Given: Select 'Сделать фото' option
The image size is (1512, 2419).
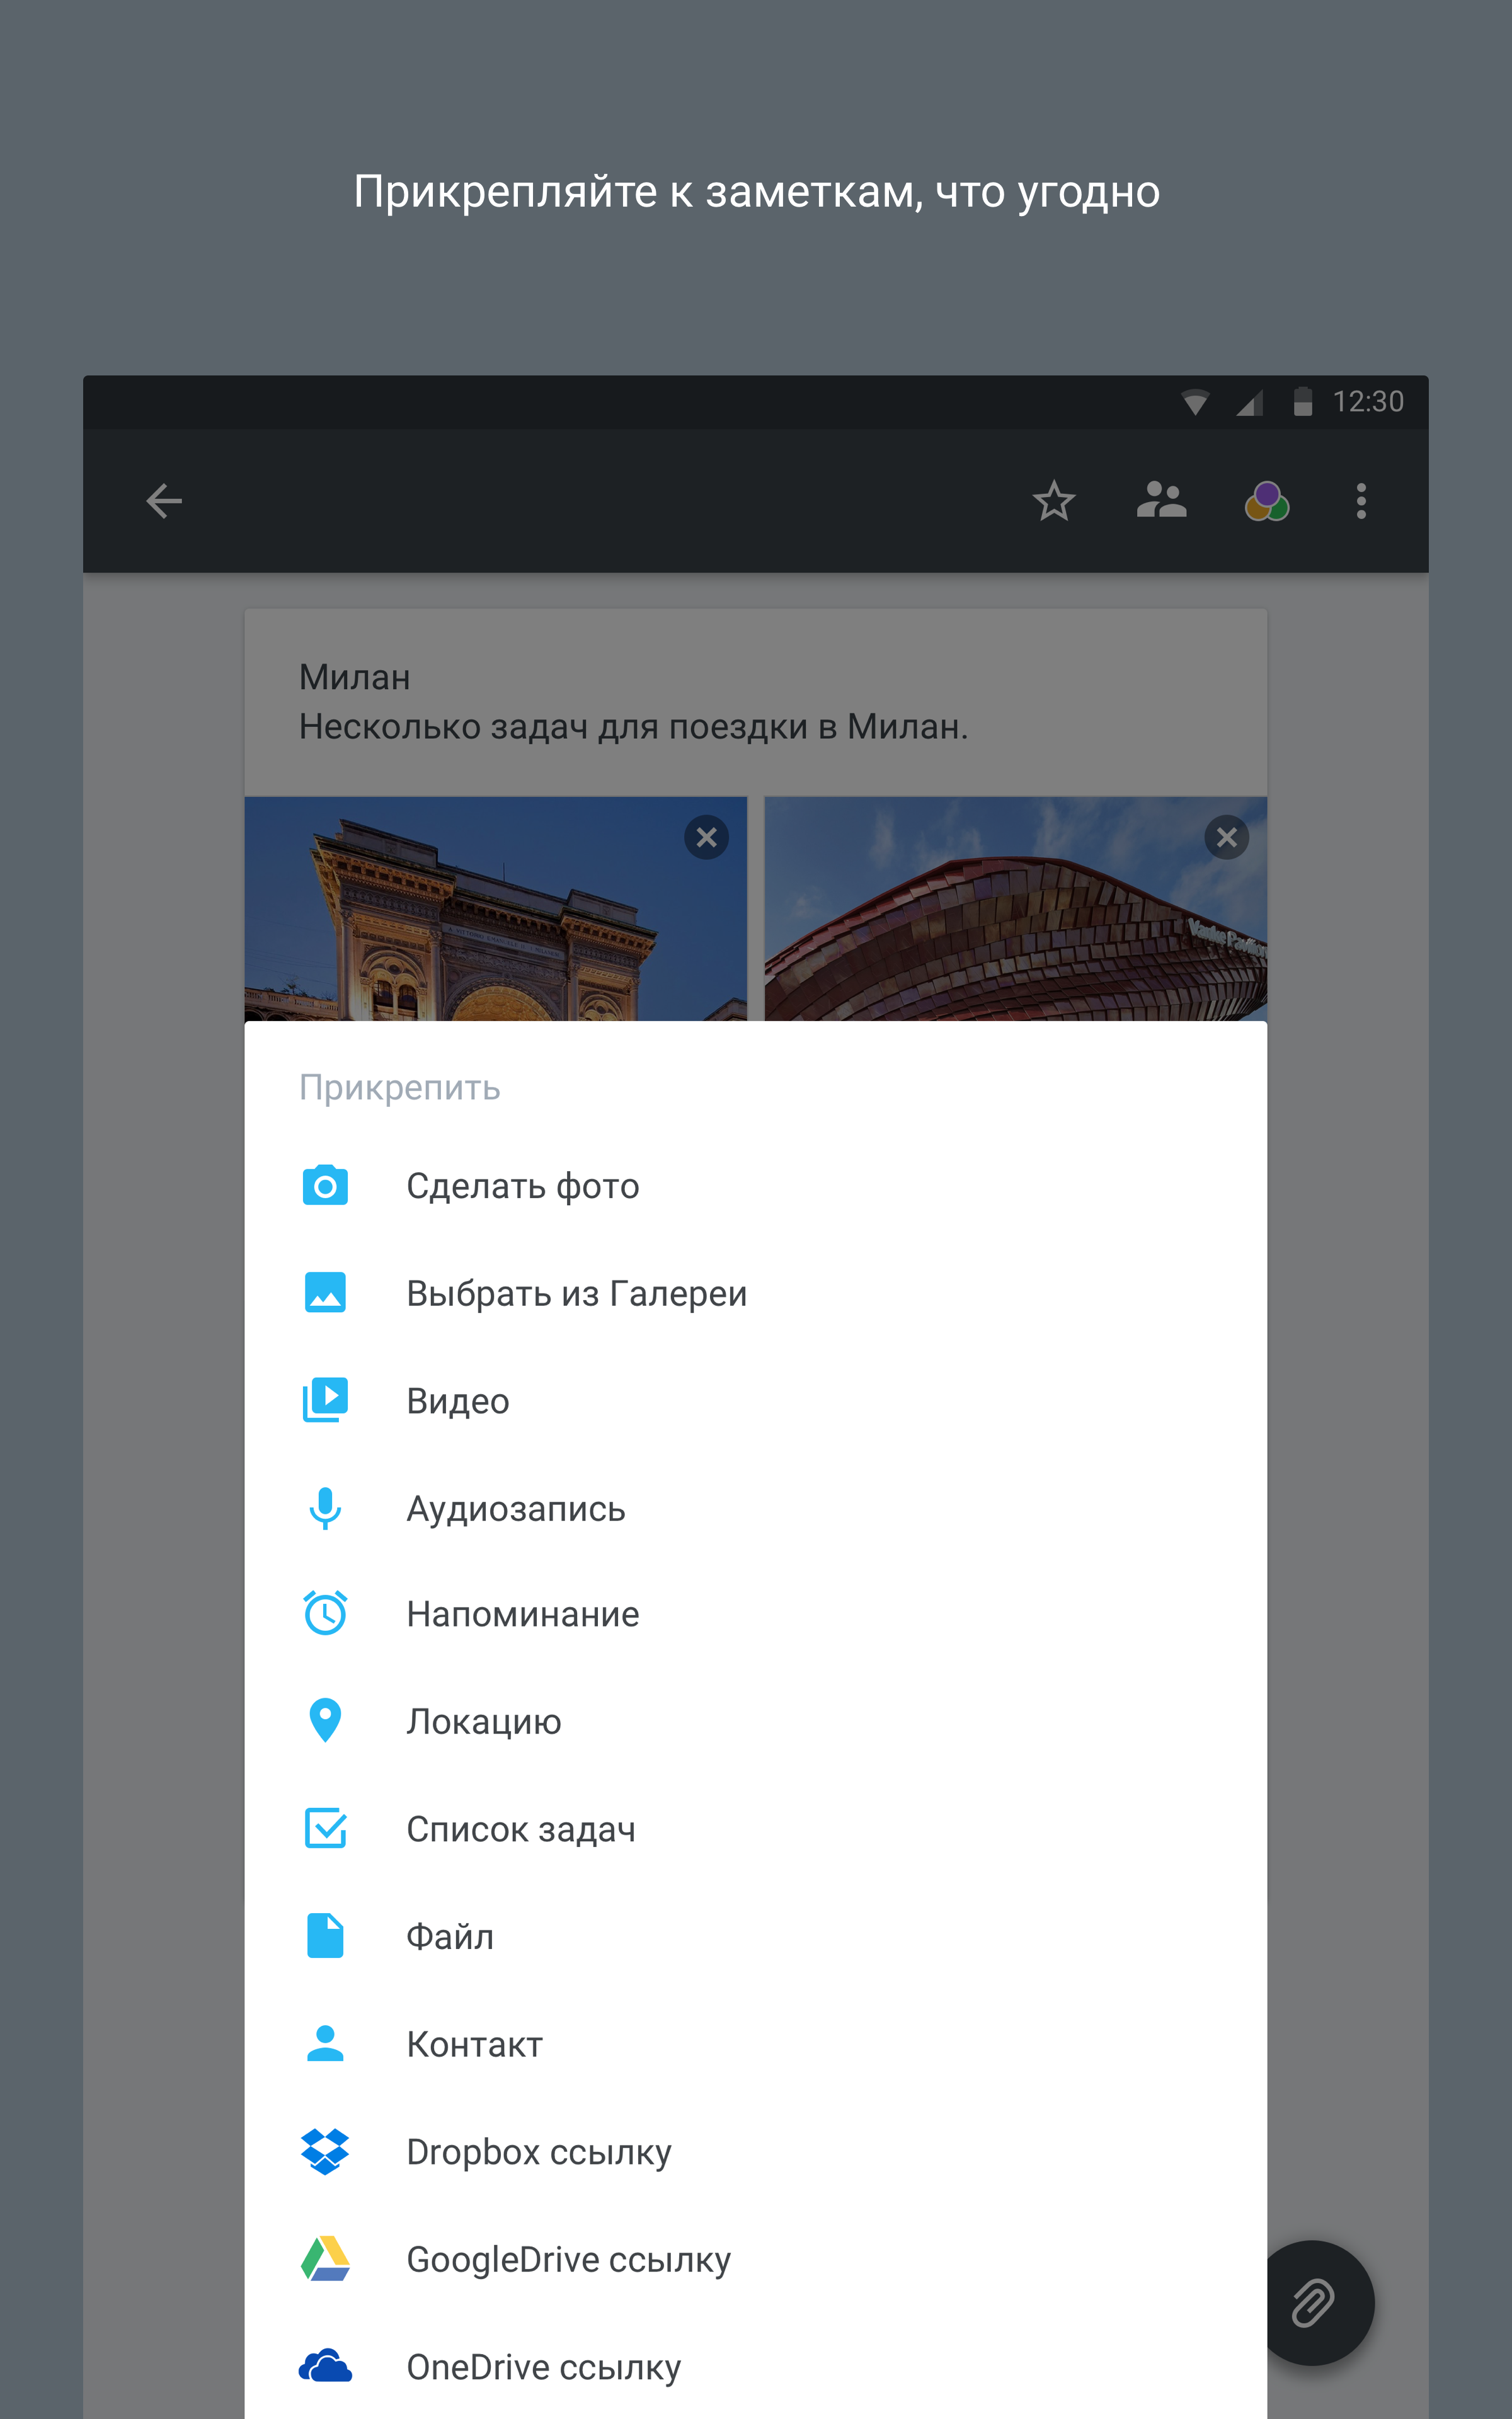Looking at the screenshot, I should (755, 1186).
